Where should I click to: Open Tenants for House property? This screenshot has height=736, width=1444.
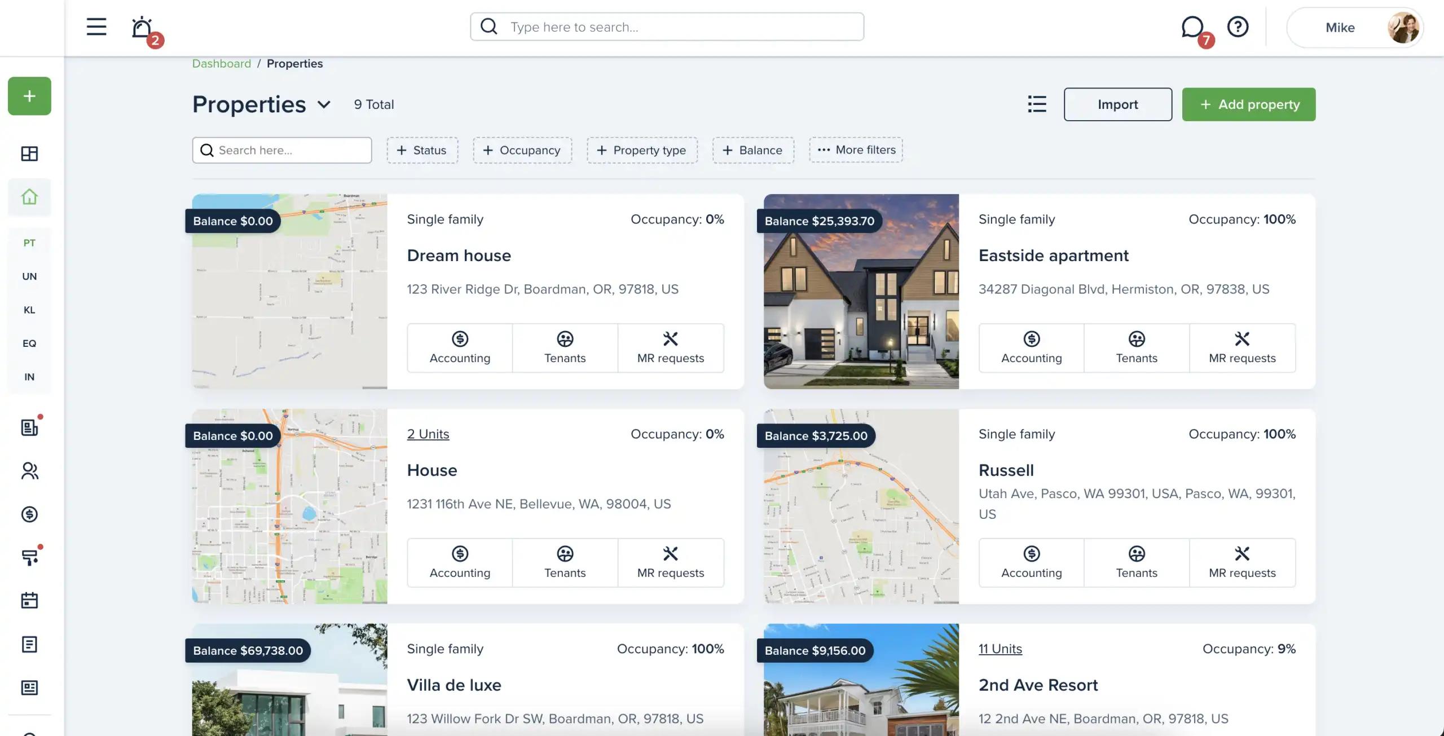click(565, 563)
